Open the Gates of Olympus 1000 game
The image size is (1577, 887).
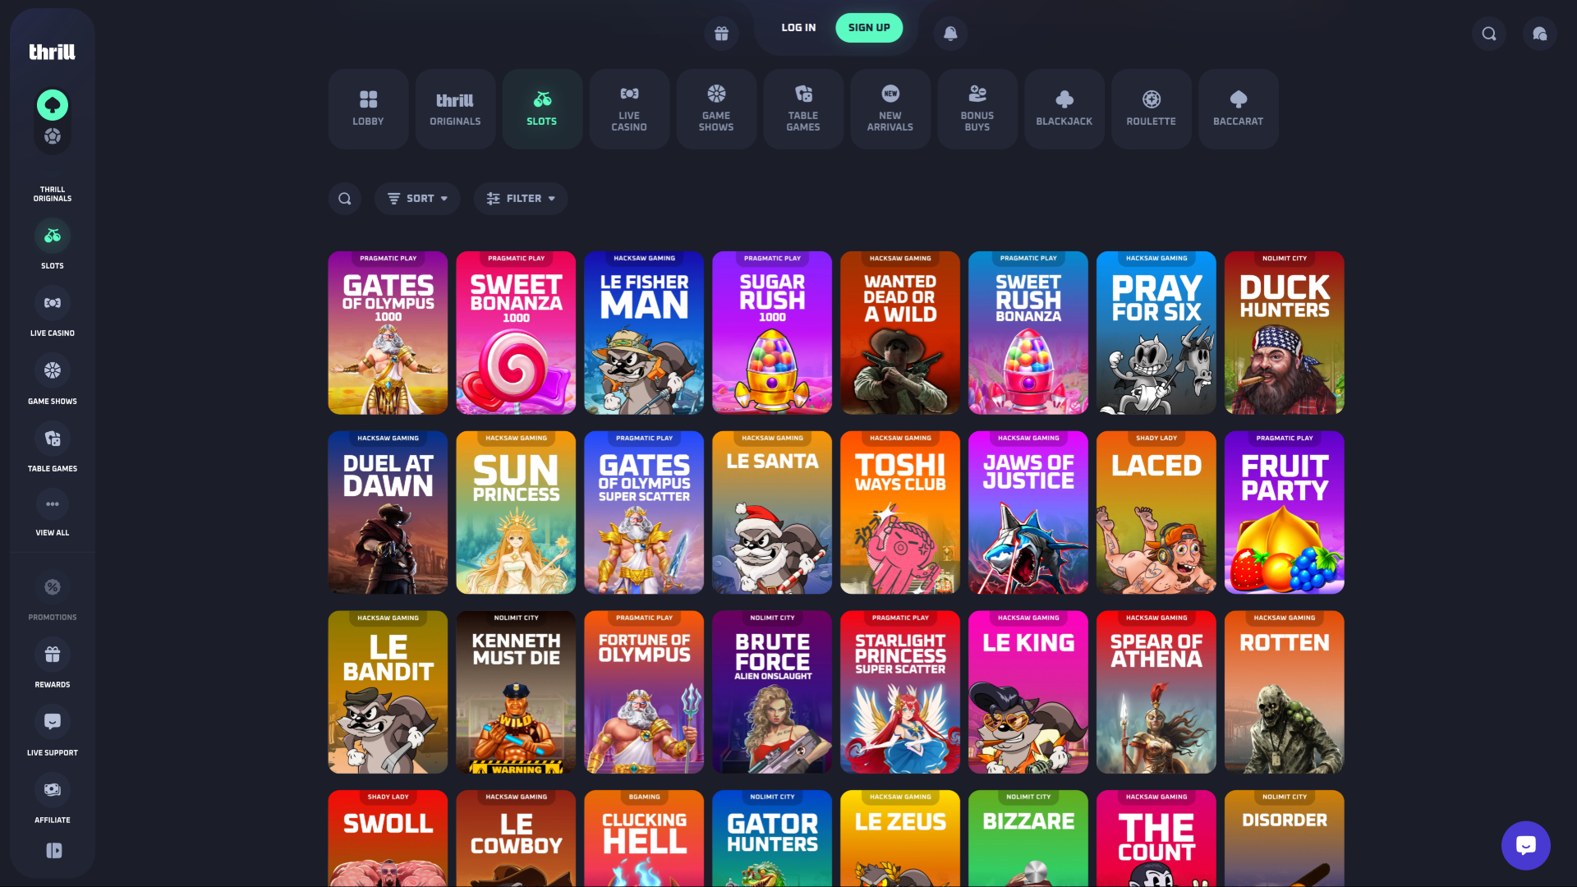point(387,333)
